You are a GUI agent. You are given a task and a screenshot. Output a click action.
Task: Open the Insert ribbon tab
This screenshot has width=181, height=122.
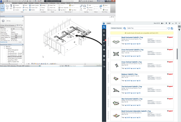[26, 3]
